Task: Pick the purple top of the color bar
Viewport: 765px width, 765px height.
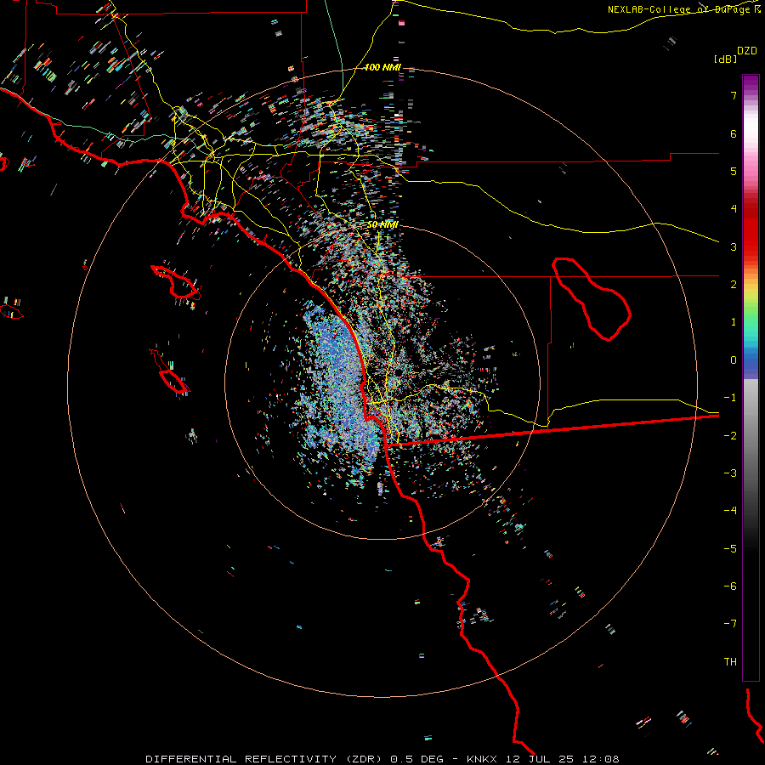Action: pos(751,83)
